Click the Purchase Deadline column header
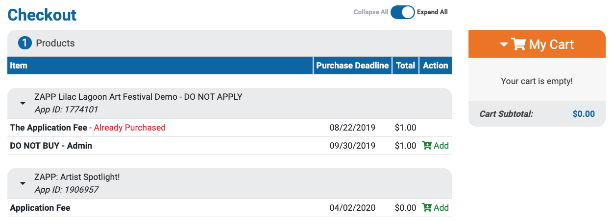 (352, 66)
